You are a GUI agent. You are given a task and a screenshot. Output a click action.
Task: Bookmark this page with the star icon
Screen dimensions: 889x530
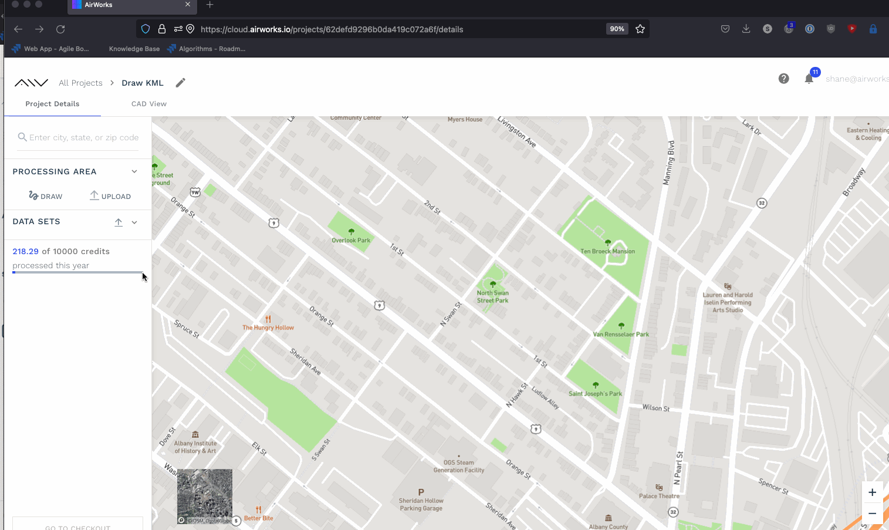(640, 29)
